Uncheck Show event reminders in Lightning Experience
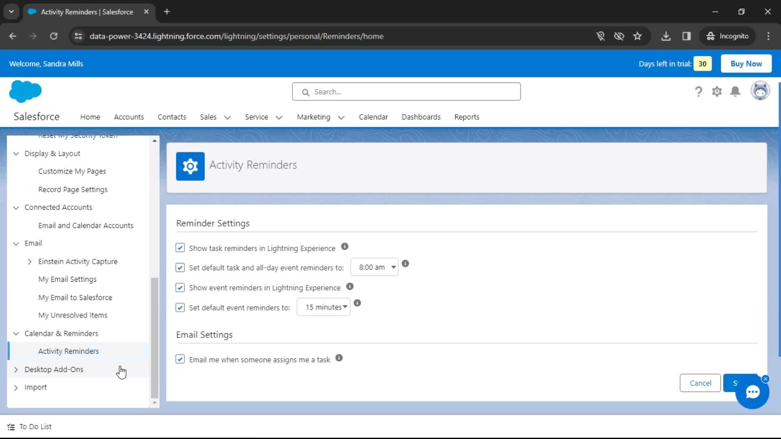This screenshot has width=781, height=439. coord(180,287)
